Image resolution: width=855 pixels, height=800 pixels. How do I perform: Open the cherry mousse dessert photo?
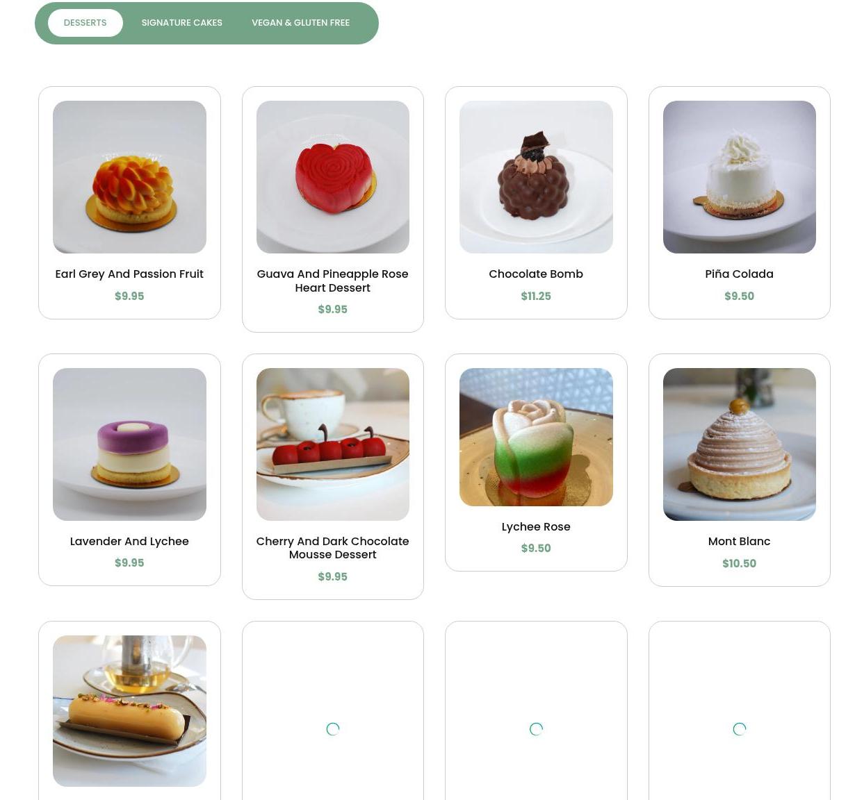click(x=332, y=444)
